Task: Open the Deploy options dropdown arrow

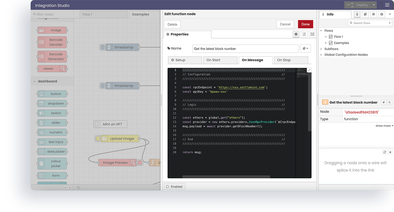Action: click(374, 5)
